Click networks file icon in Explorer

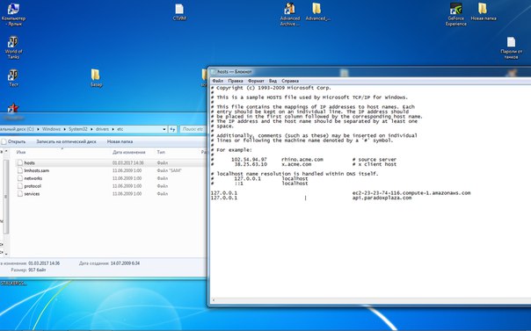coord(20,178)
